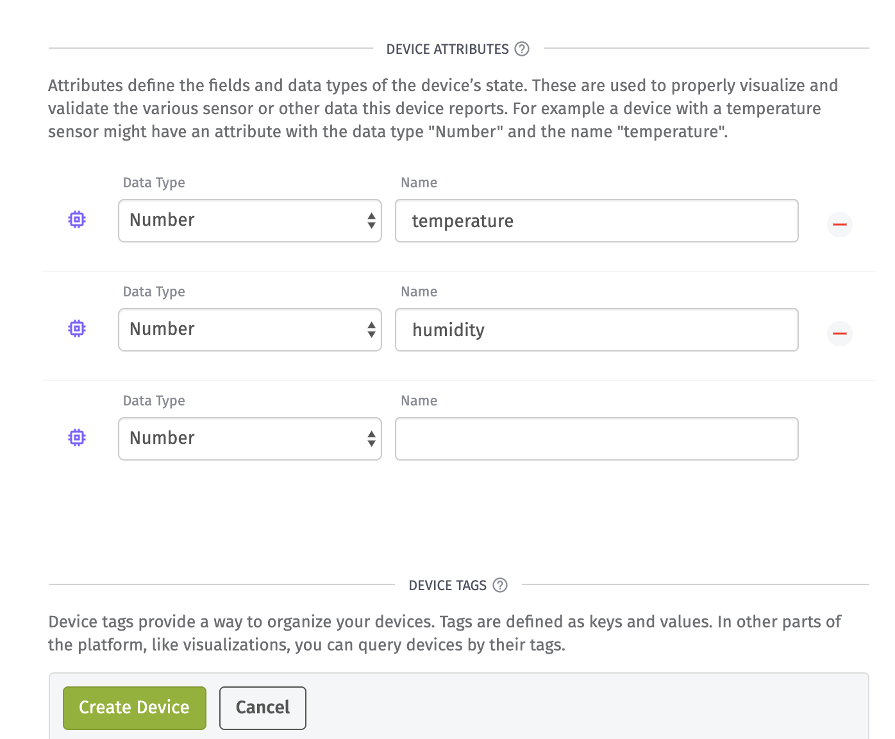Select the temperature Name field
The width and height of the screenshot is (895, 739).
[596, 221]
